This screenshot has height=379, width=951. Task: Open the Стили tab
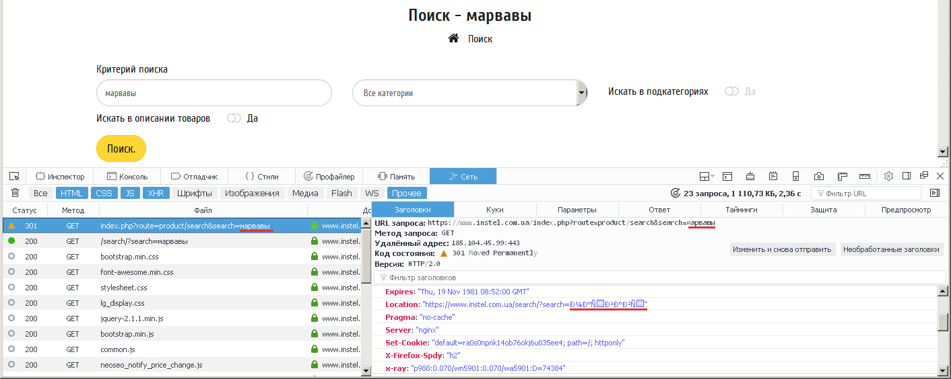262,176
